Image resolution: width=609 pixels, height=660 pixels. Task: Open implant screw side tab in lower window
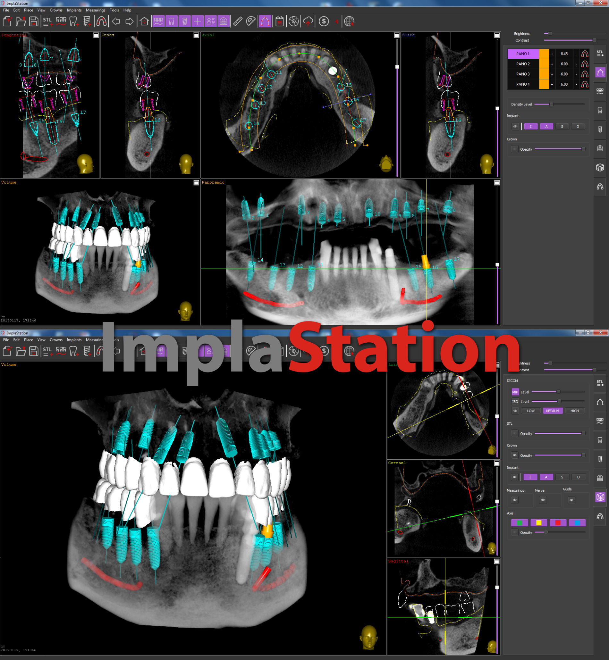pos(600,459)
